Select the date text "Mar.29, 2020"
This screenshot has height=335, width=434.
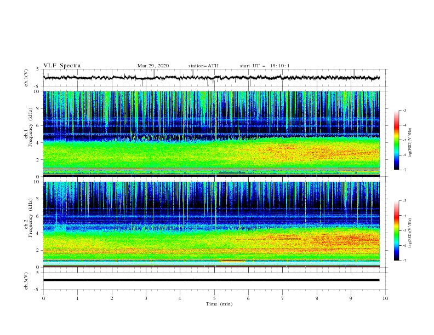click(153, 66)
